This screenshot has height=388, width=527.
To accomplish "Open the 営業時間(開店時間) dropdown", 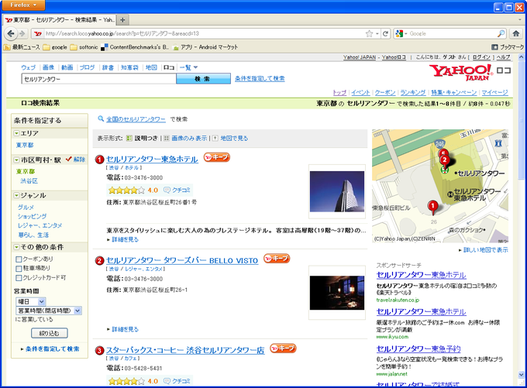I will [x=48, y=311].
